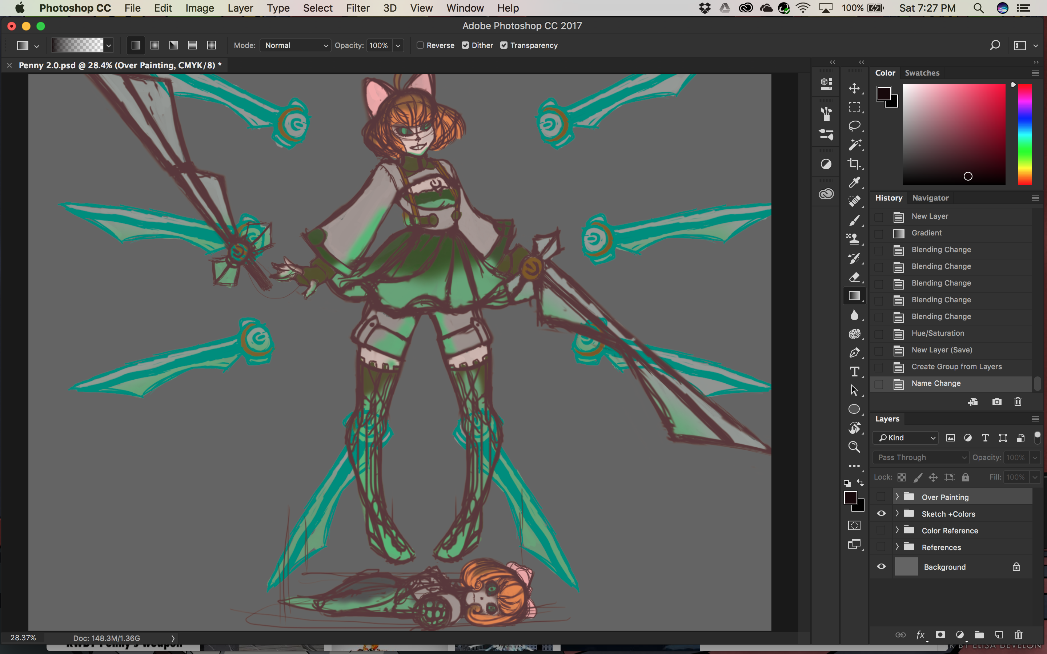
Task: Expand the Color Reference group
Action: (x=897, y=530)
